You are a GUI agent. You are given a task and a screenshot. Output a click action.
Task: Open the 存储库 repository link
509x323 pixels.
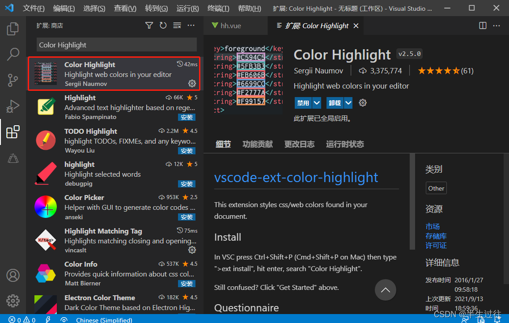point(436,236)
